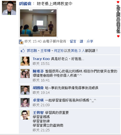Open Tracy Koo's profile name link
Screen dimensions: 121x135
pos(41,59)
